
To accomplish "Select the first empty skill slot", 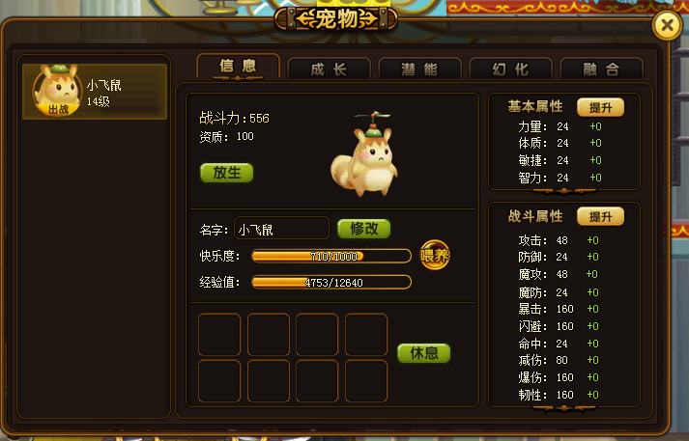I will [x=219, y=335].
